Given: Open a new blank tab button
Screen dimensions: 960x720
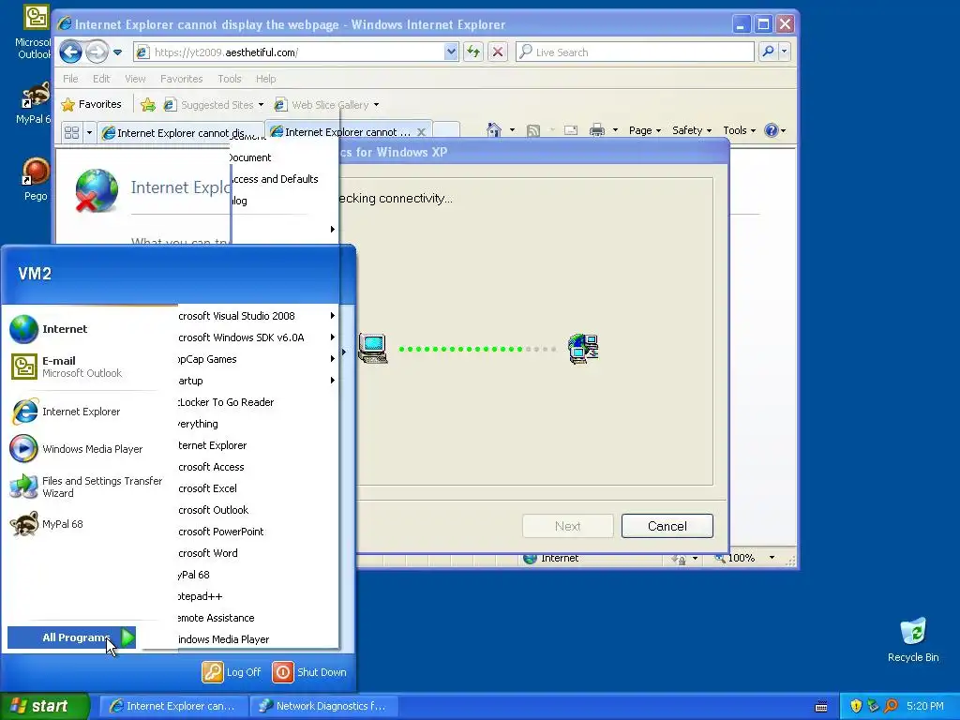Looking at the screenshot, I should pyautogui.click(x=446, y=131).
